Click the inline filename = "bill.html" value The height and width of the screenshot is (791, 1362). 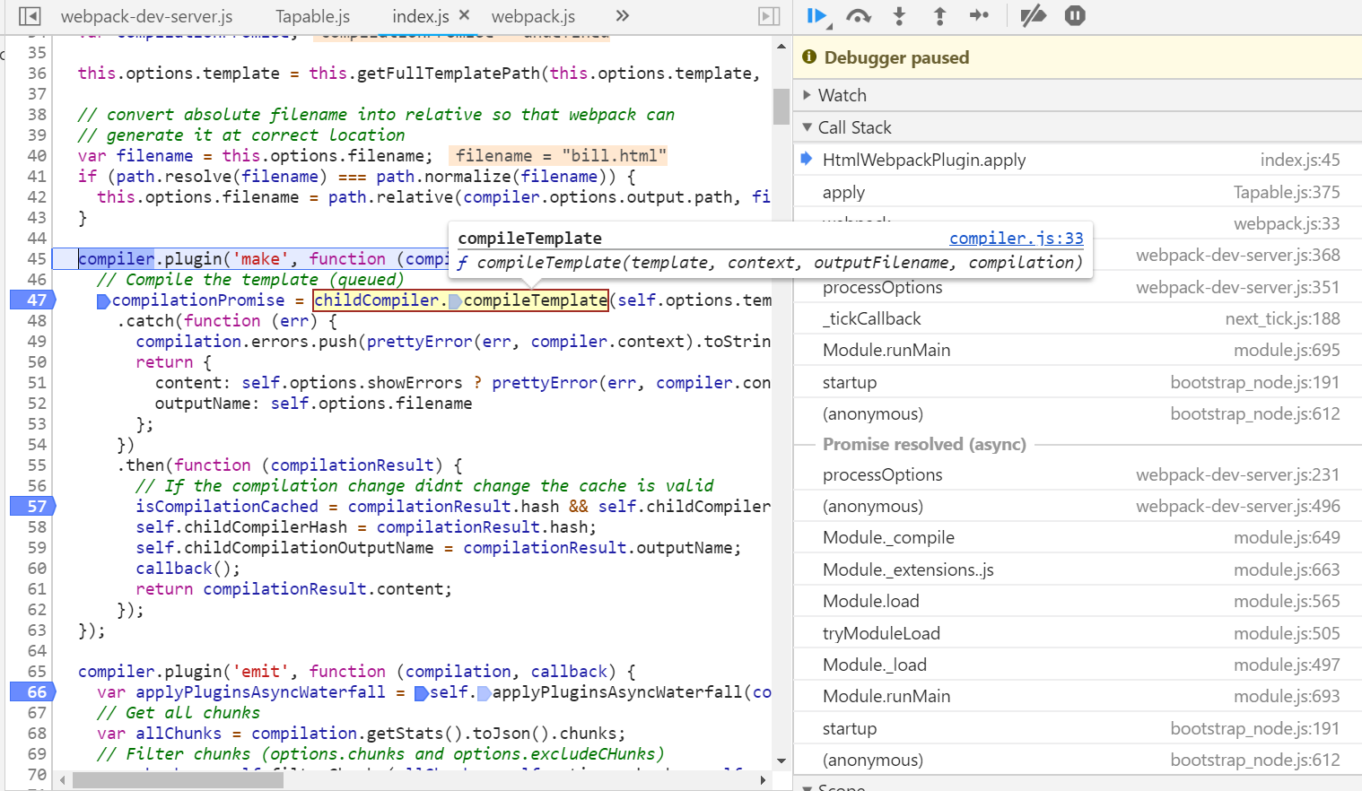coord(560,156)
